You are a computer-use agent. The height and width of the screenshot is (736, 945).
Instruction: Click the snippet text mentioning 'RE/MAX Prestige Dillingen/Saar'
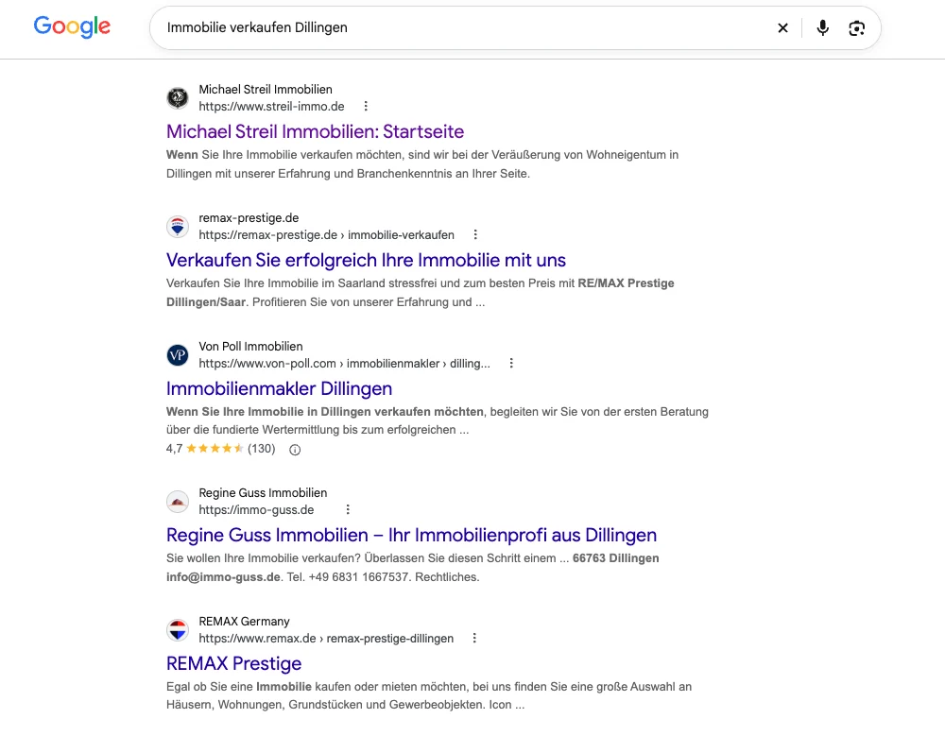(x=421, y=292)
